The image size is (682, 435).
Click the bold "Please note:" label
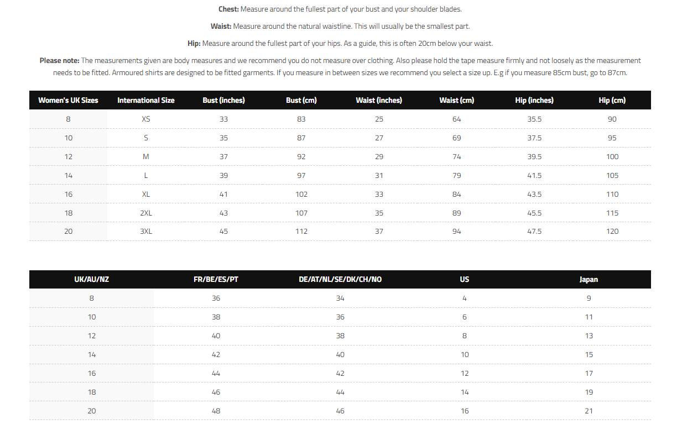(60, 60)
